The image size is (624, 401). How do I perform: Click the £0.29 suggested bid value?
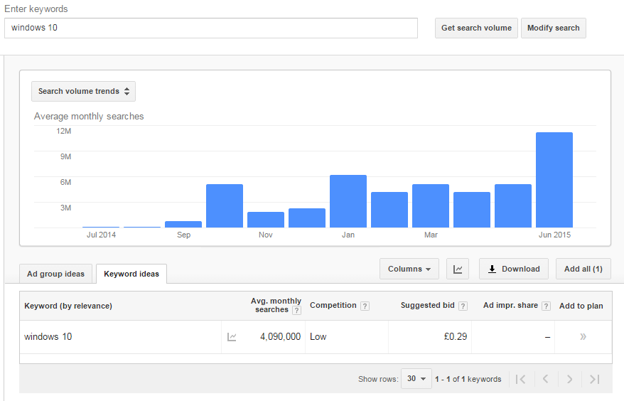[x=456, y=337]
